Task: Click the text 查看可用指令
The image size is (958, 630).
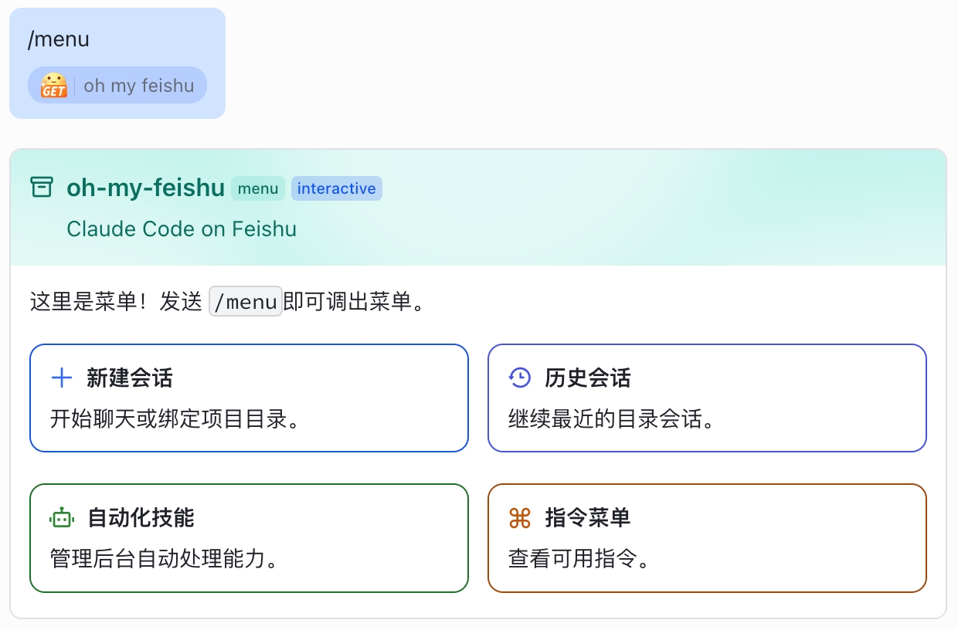Action: [x=580, y=559]
